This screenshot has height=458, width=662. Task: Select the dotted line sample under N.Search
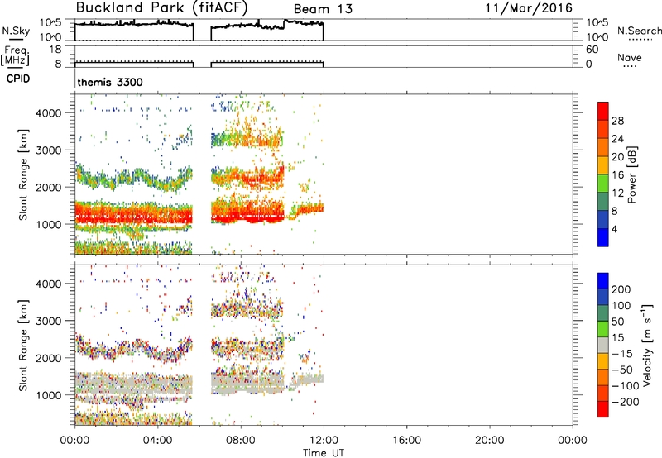click(x=640, y=40)
